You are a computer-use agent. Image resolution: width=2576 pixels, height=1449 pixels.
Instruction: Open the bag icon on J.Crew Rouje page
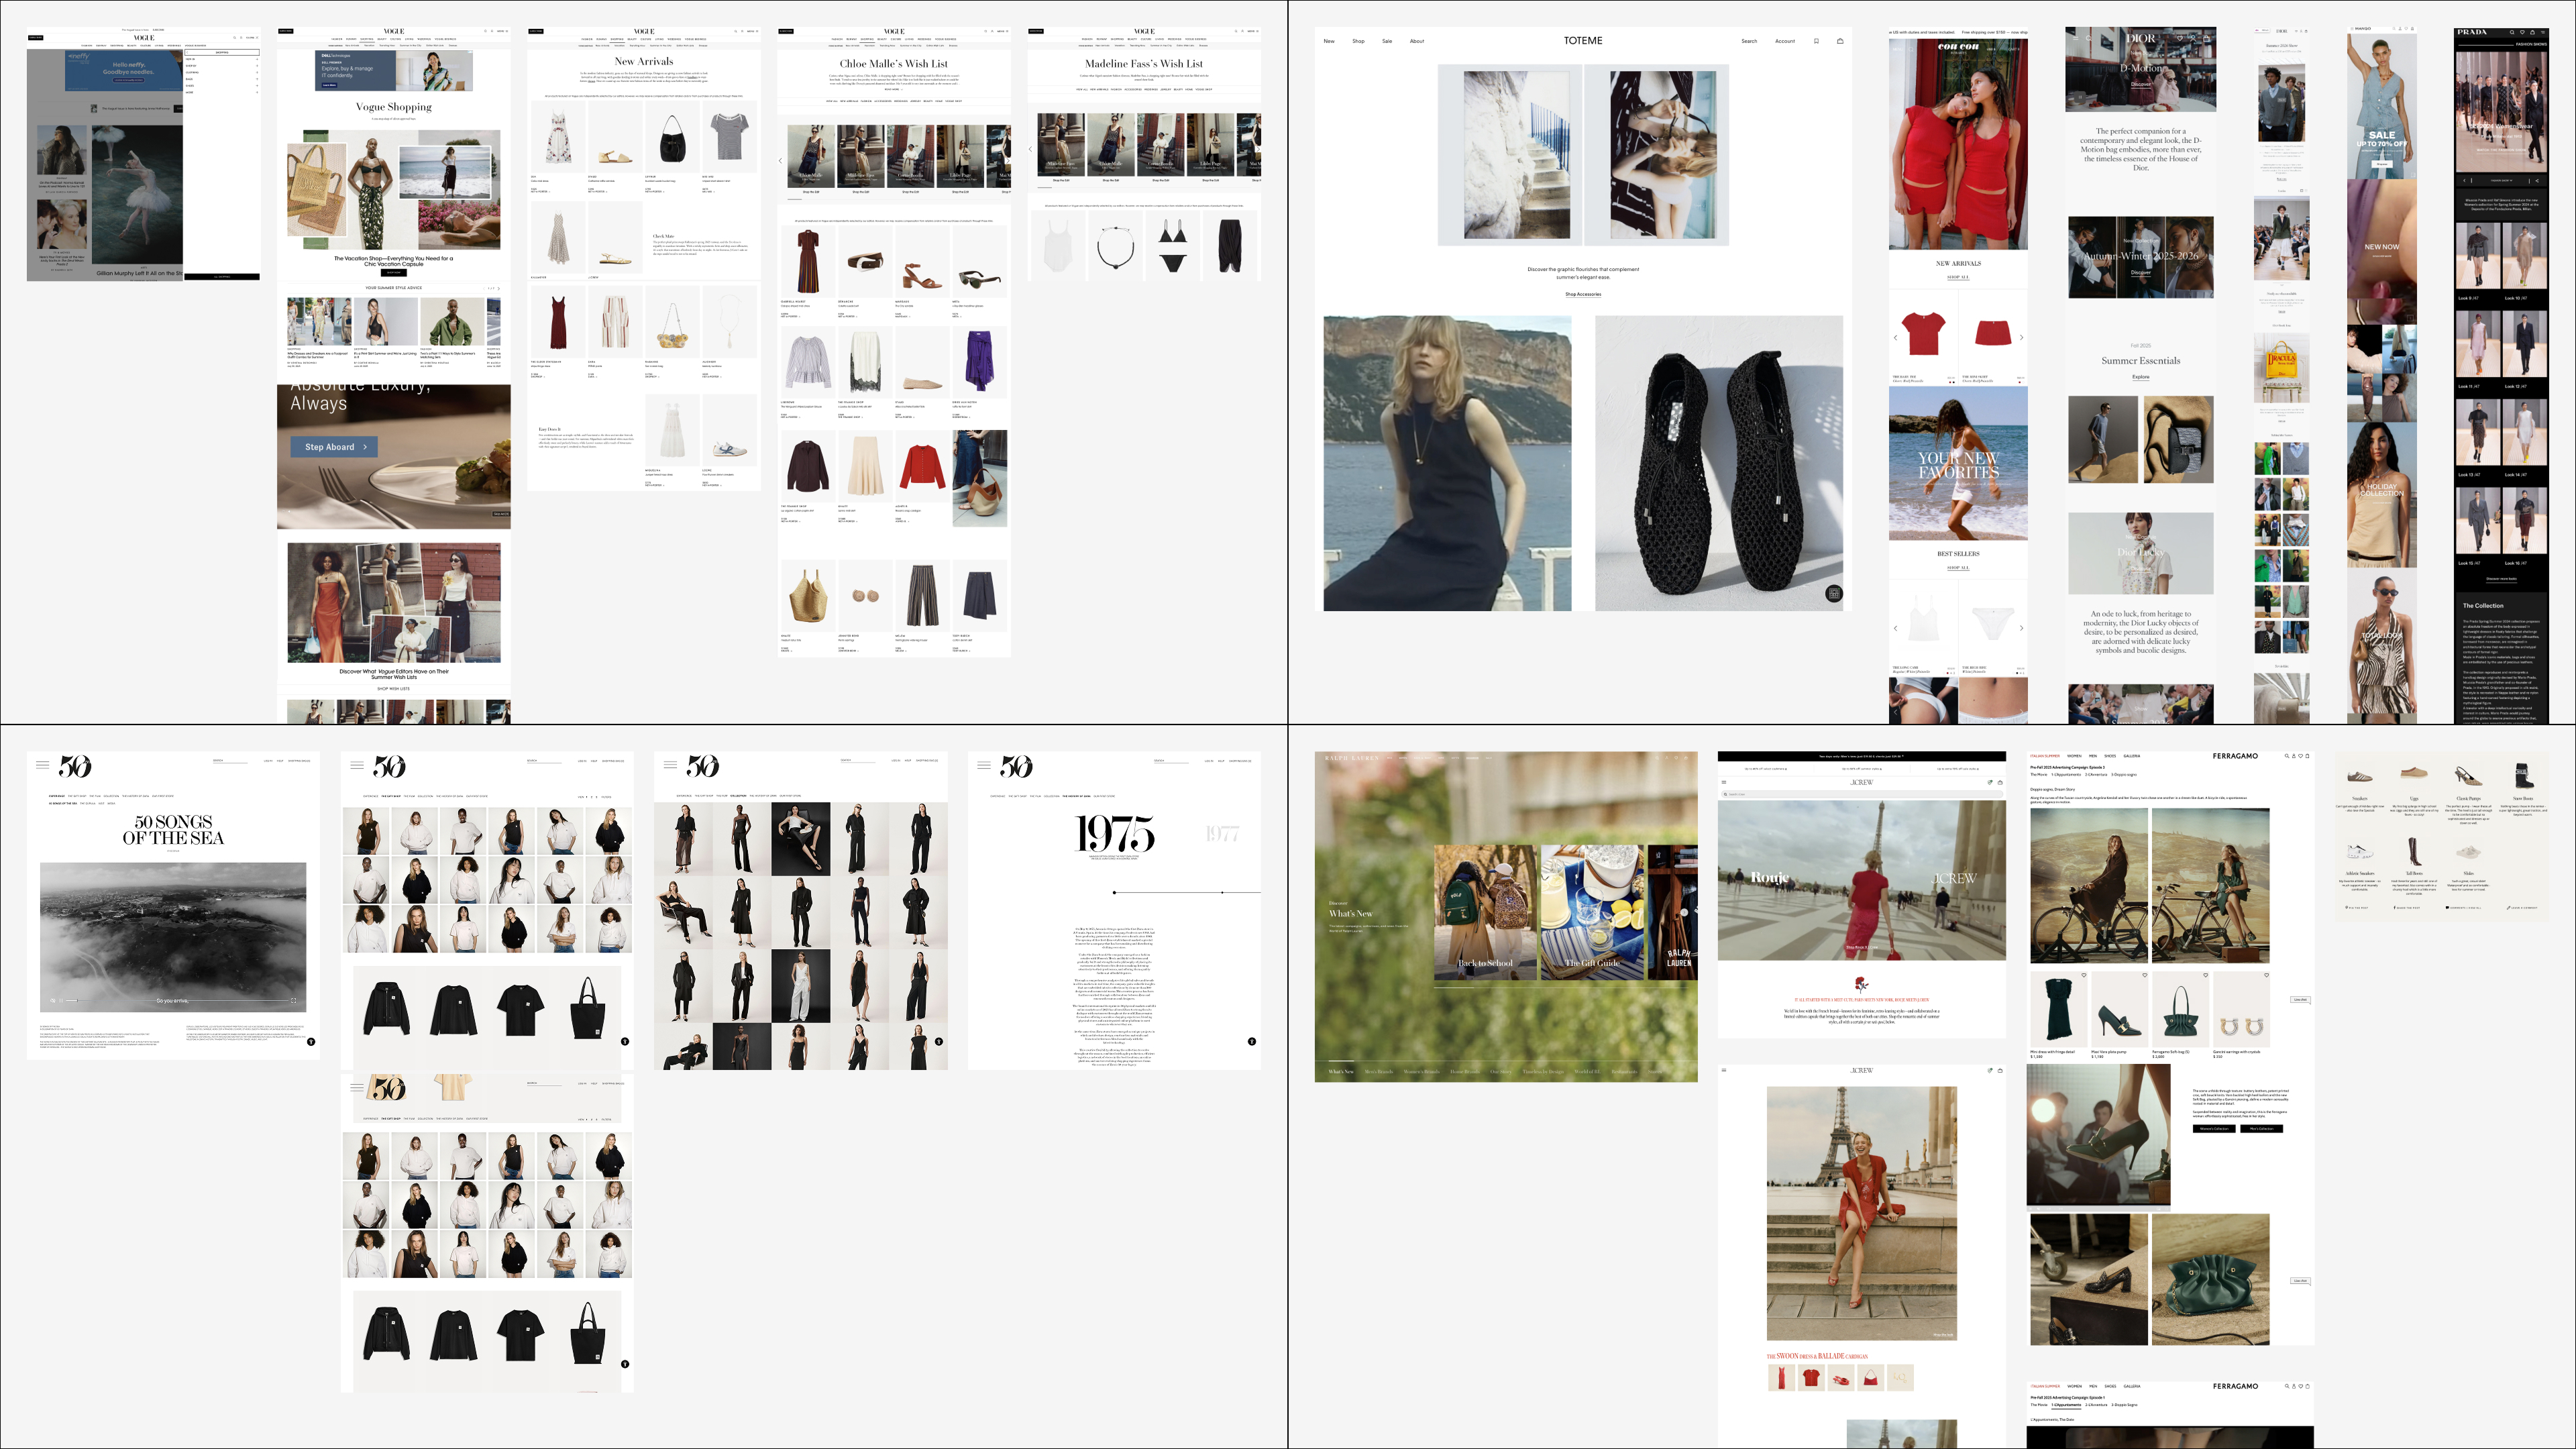point(1999,782)
